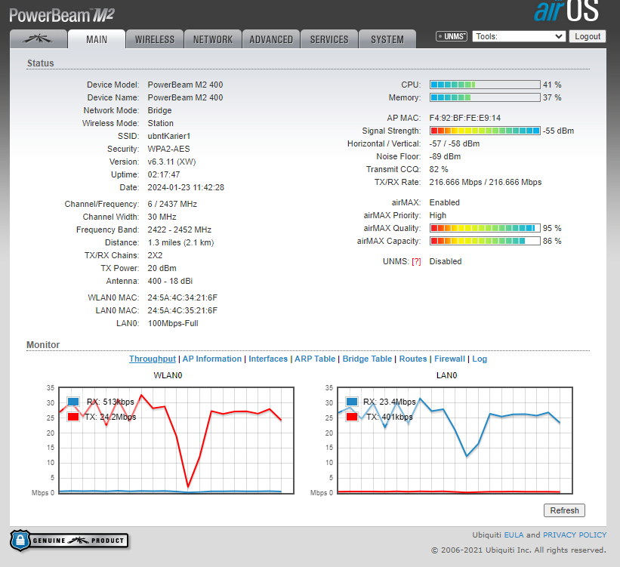Switch to the SYSTEM tab

(387, 39)
